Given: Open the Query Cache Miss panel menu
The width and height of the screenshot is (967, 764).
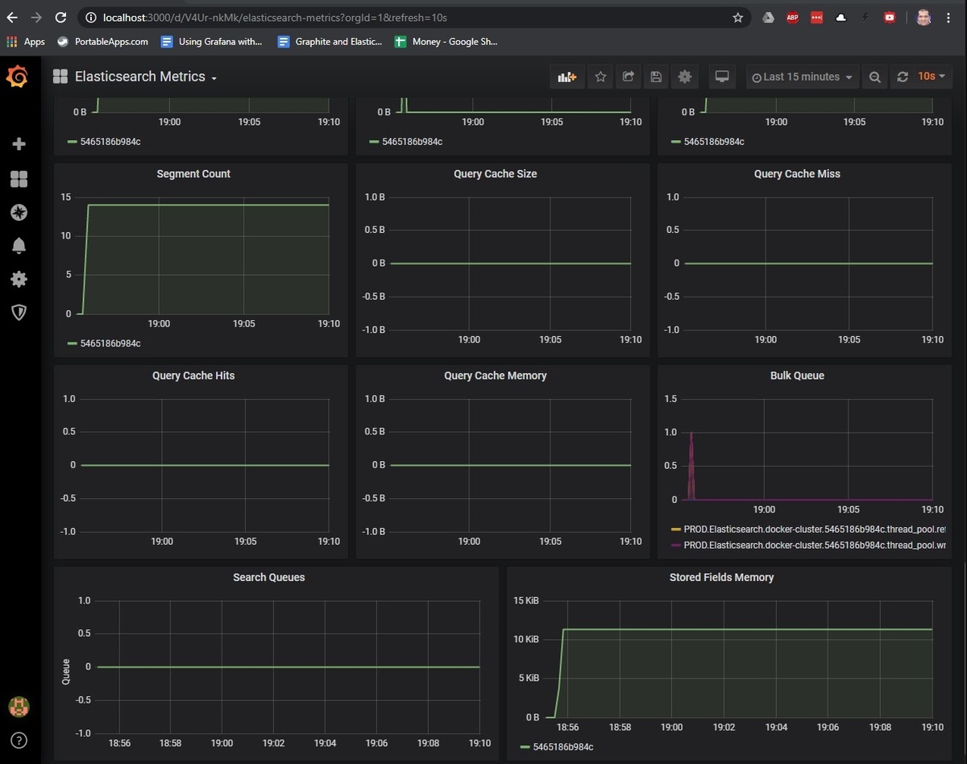Looking at the screenshot, I should [797, 173].
